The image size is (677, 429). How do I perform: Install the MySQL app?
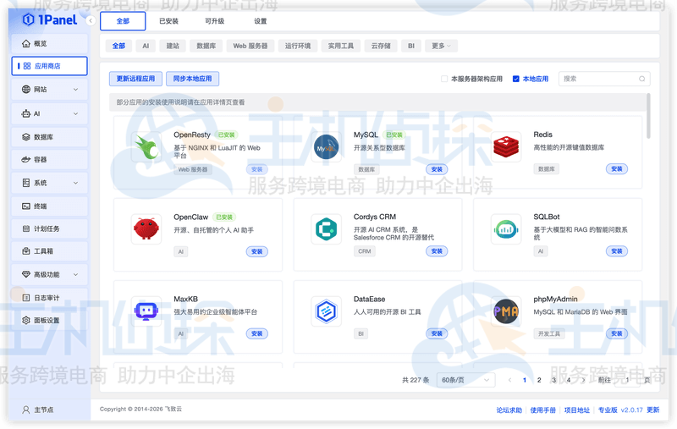[x=437, y=169]
